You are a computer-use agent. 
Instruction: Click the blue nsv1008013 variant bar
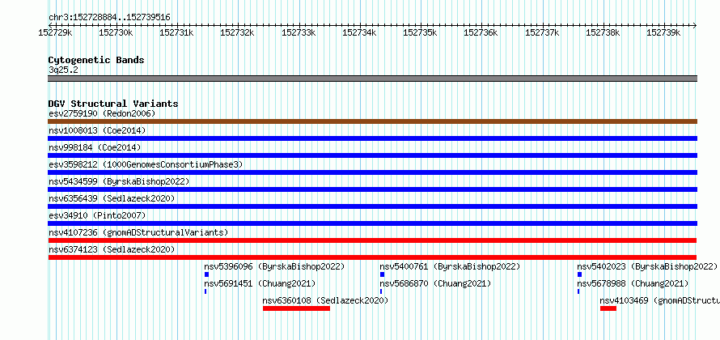point(372,138)
